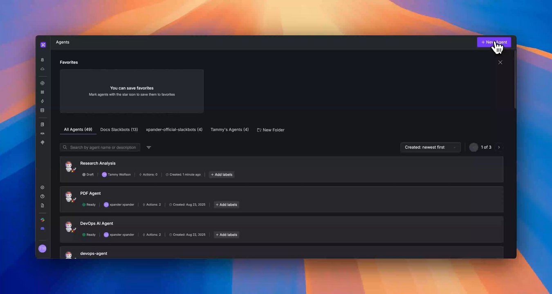Viewport: 552px width, 294px height.
Task: Click the New Agent button
Action: (x=494, y=42)
